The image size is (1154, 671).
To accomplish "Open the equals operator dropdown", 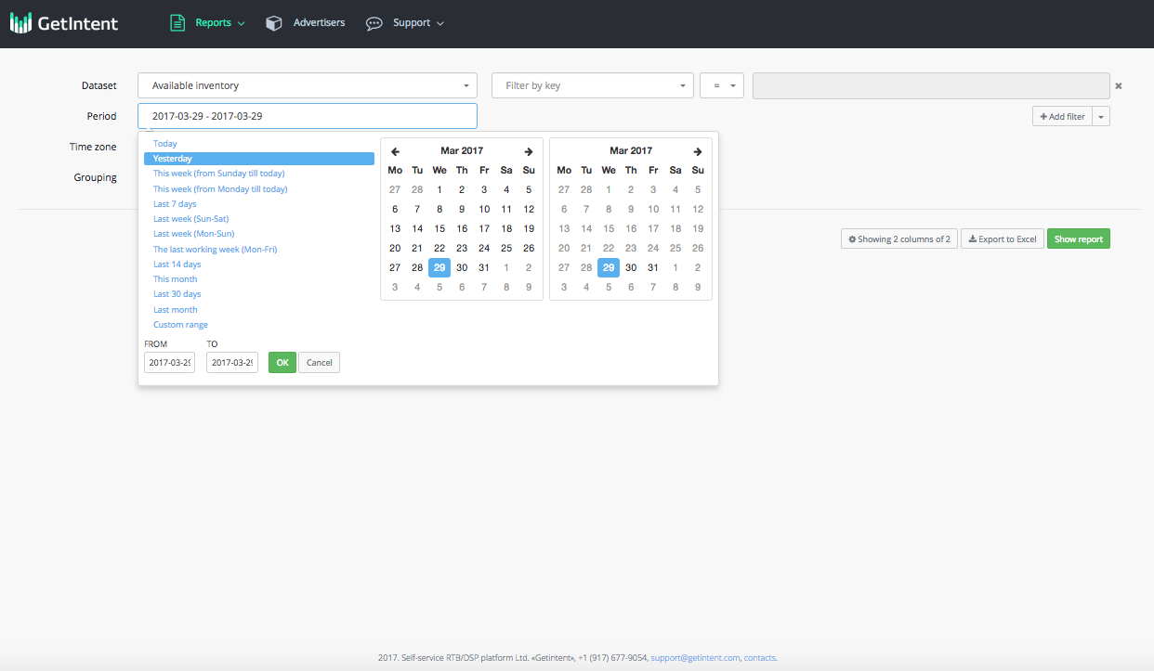I will coord(722,85).
